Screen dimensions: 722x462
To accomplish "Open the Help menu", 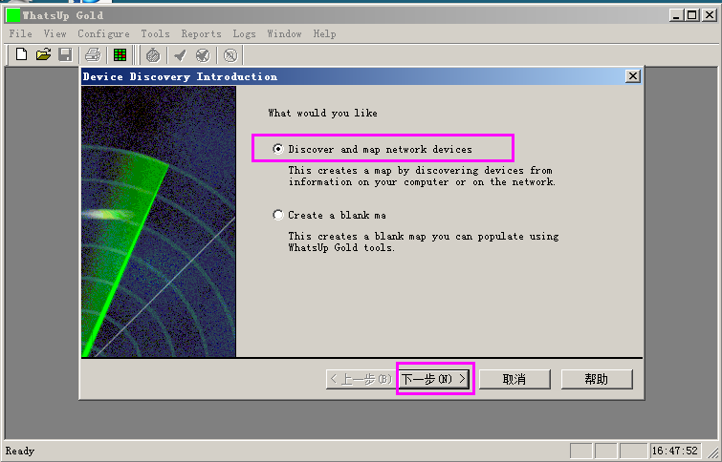I will 324,33.
